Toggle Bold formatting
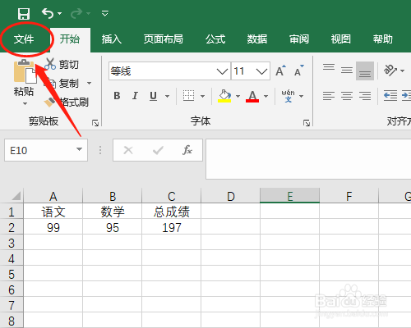Viewport: 411px width, 328px height. tap(117, 96)
